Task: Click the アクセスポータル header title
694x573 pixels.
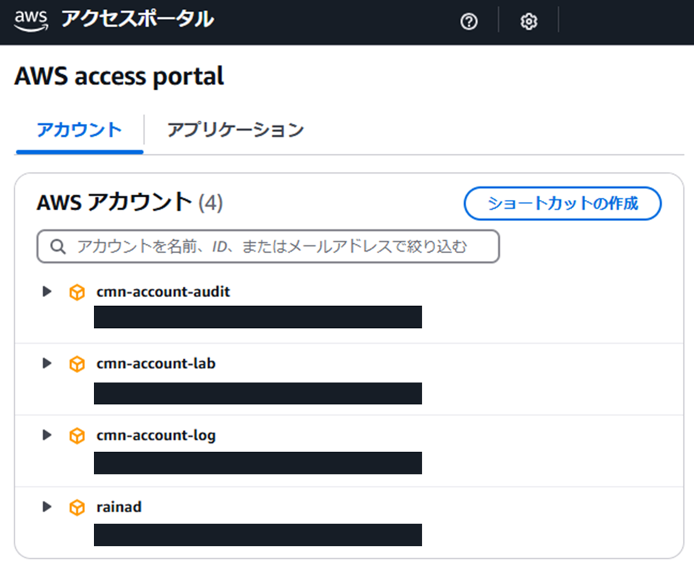Action: [x=138, y=19]
